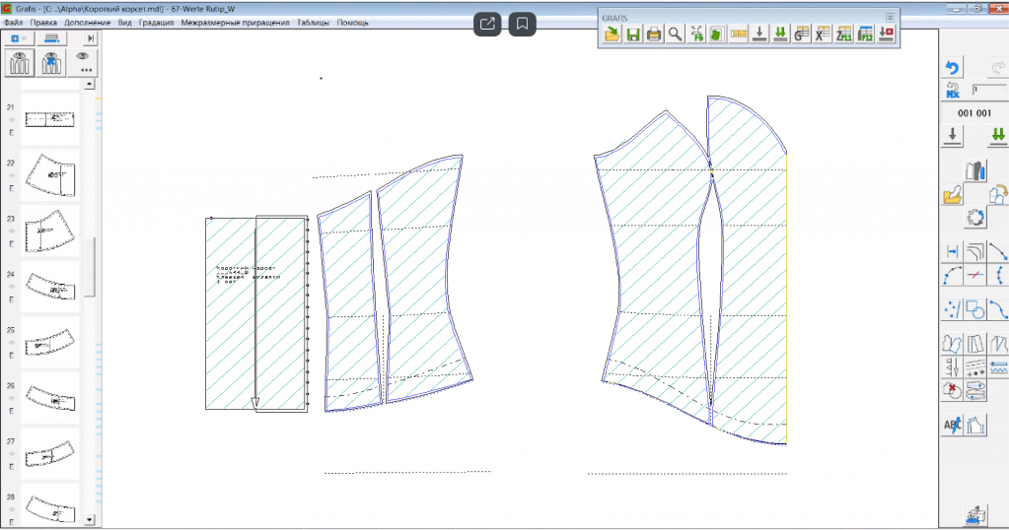
Task: Open the Градация menu
Action: click(156, 22)
